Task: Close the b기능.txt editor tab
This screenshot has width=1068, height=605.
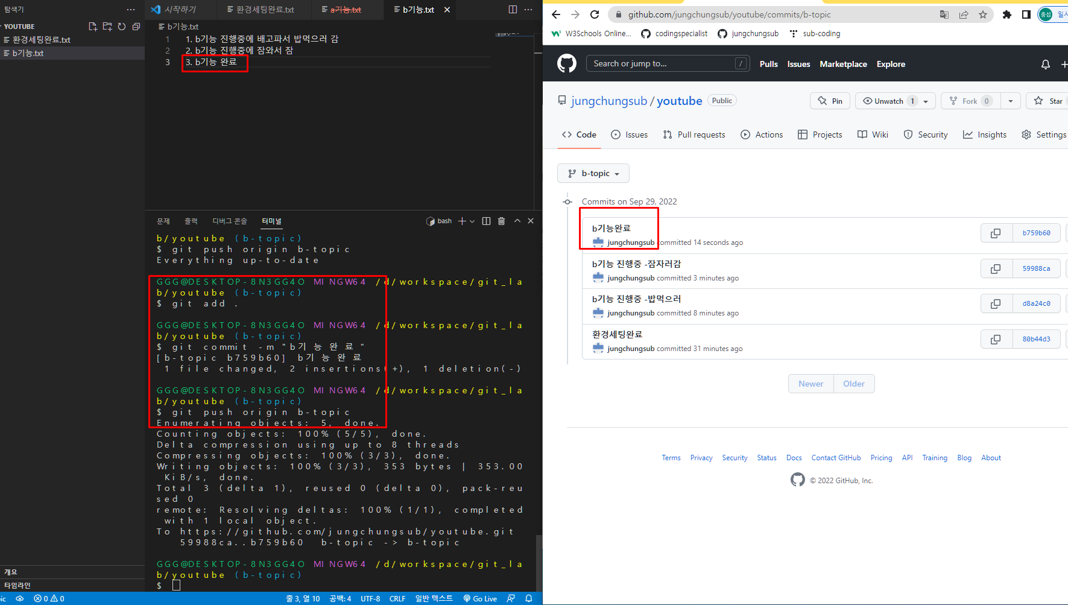Action: 447,10
